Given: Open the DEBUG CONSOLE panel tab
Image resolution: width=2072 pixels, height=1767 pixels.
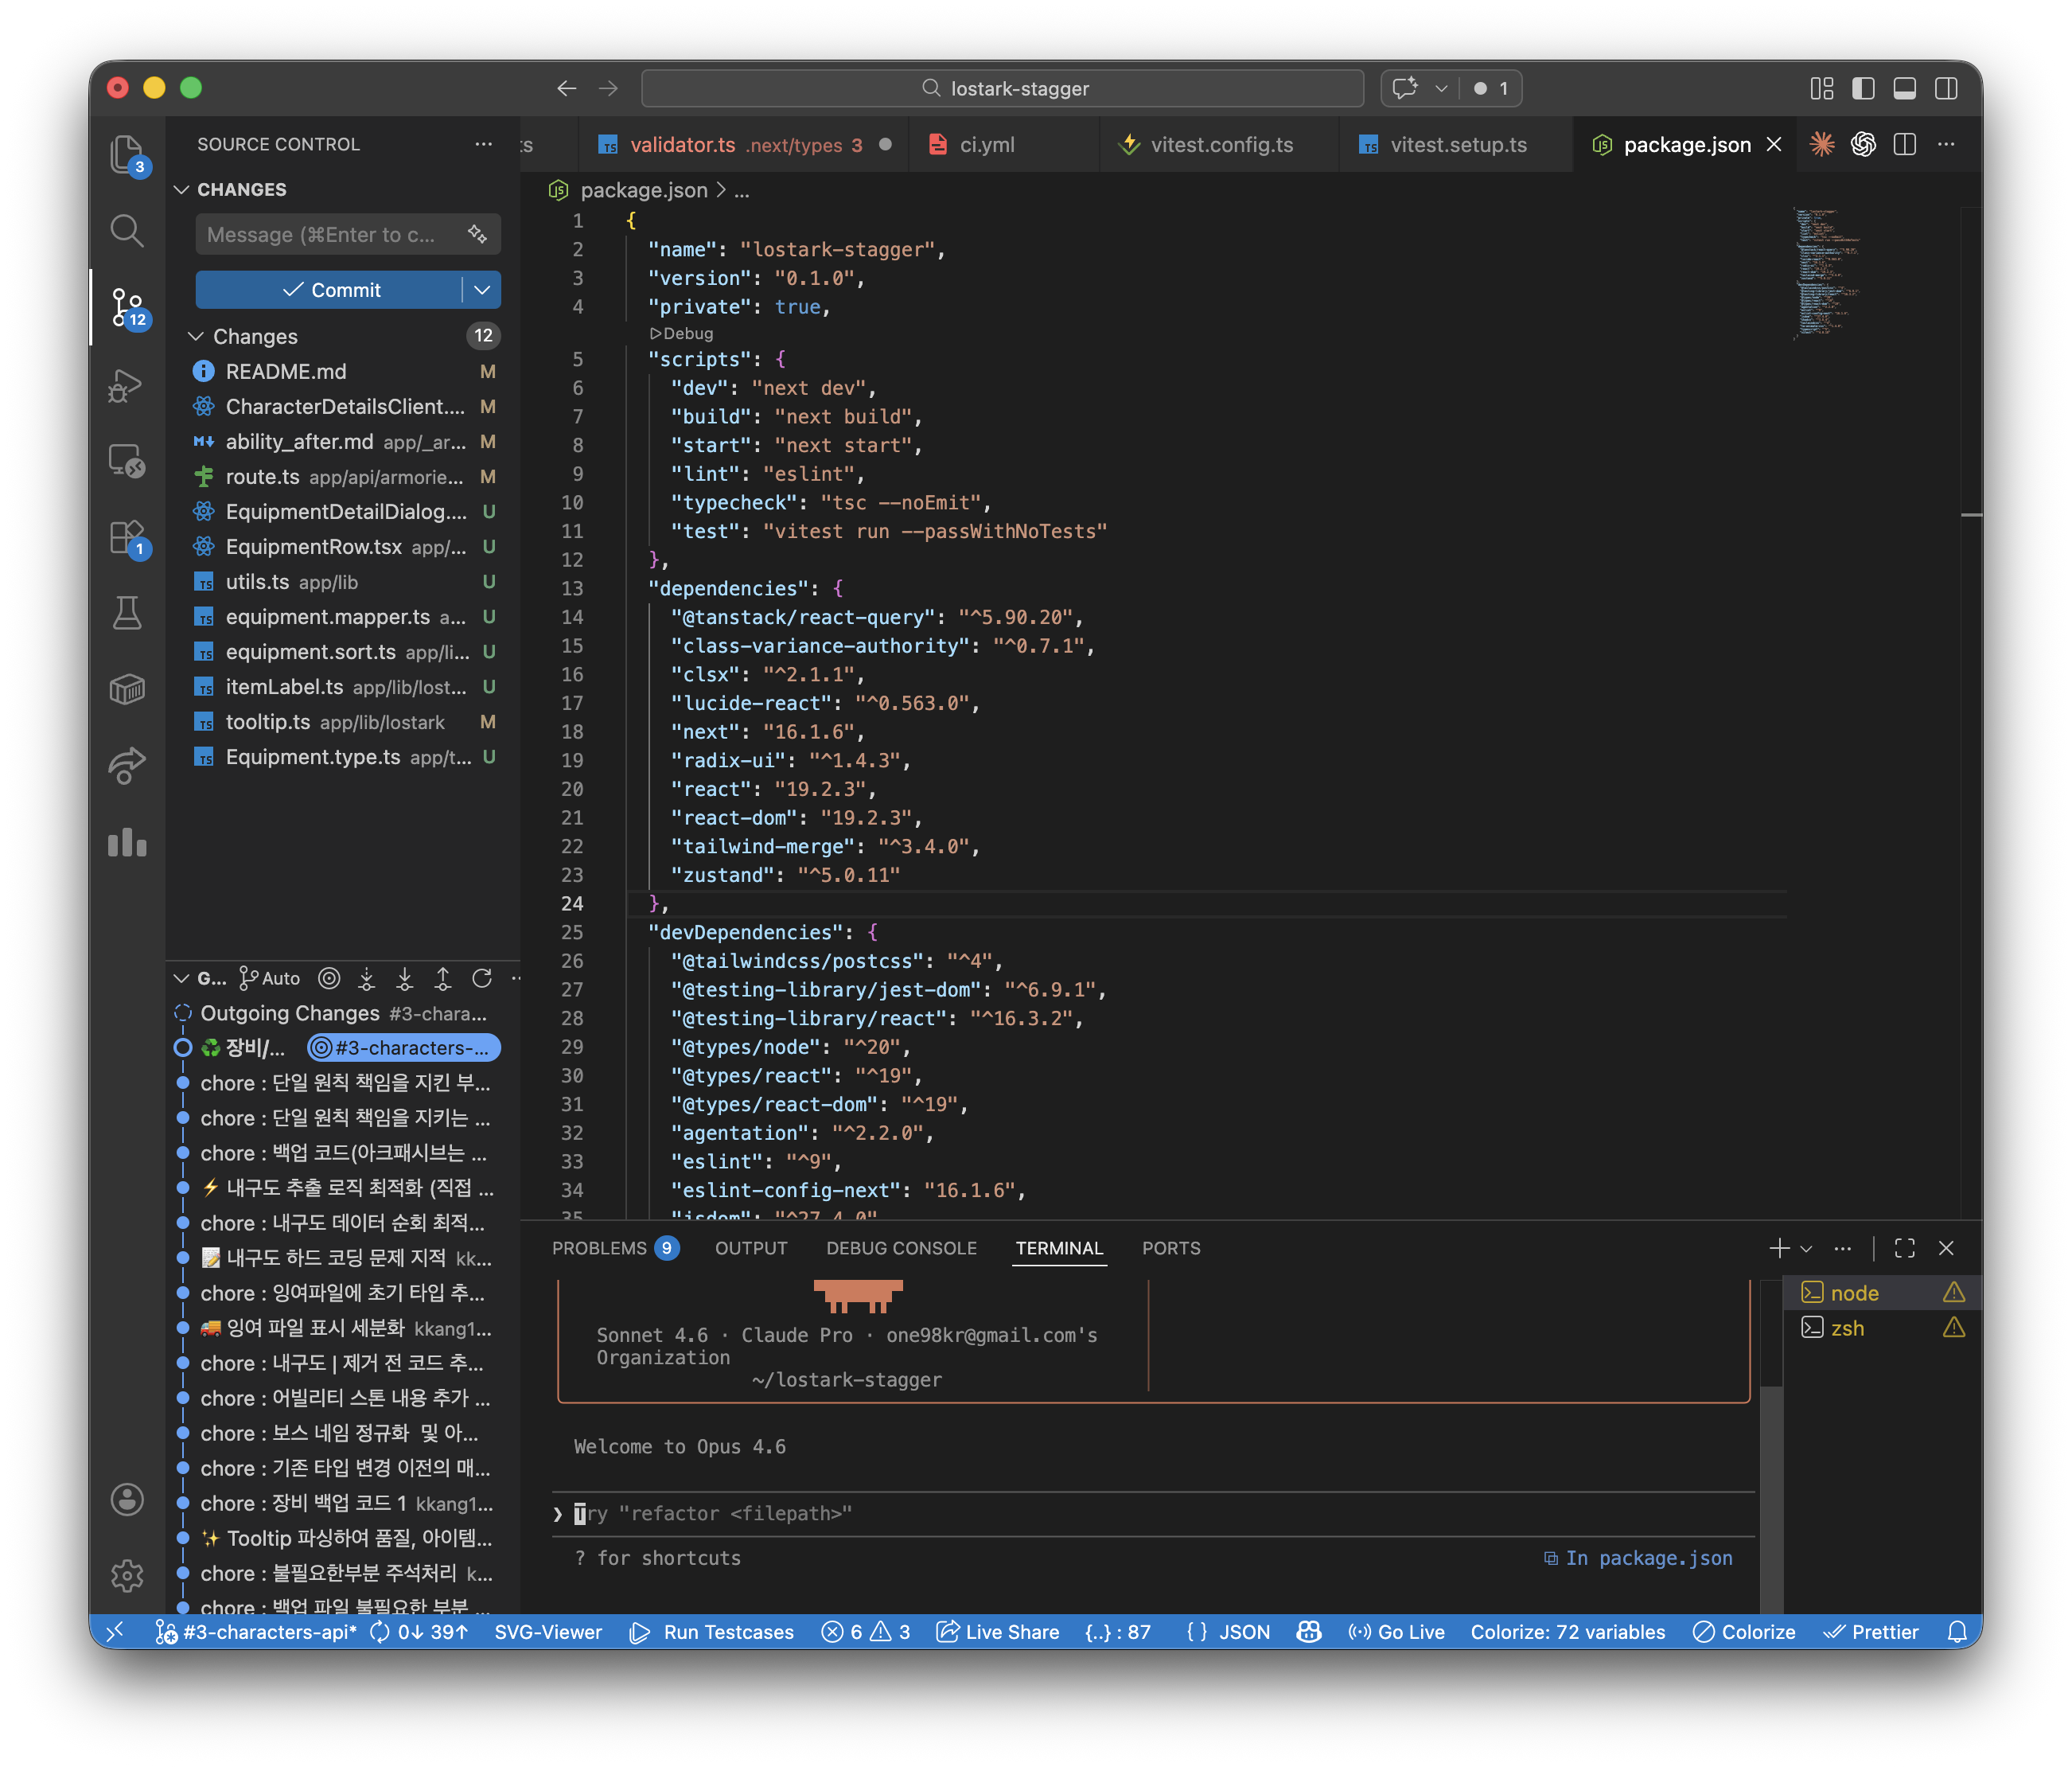Looking at the screenshot, I should (x=901, y=1248).
